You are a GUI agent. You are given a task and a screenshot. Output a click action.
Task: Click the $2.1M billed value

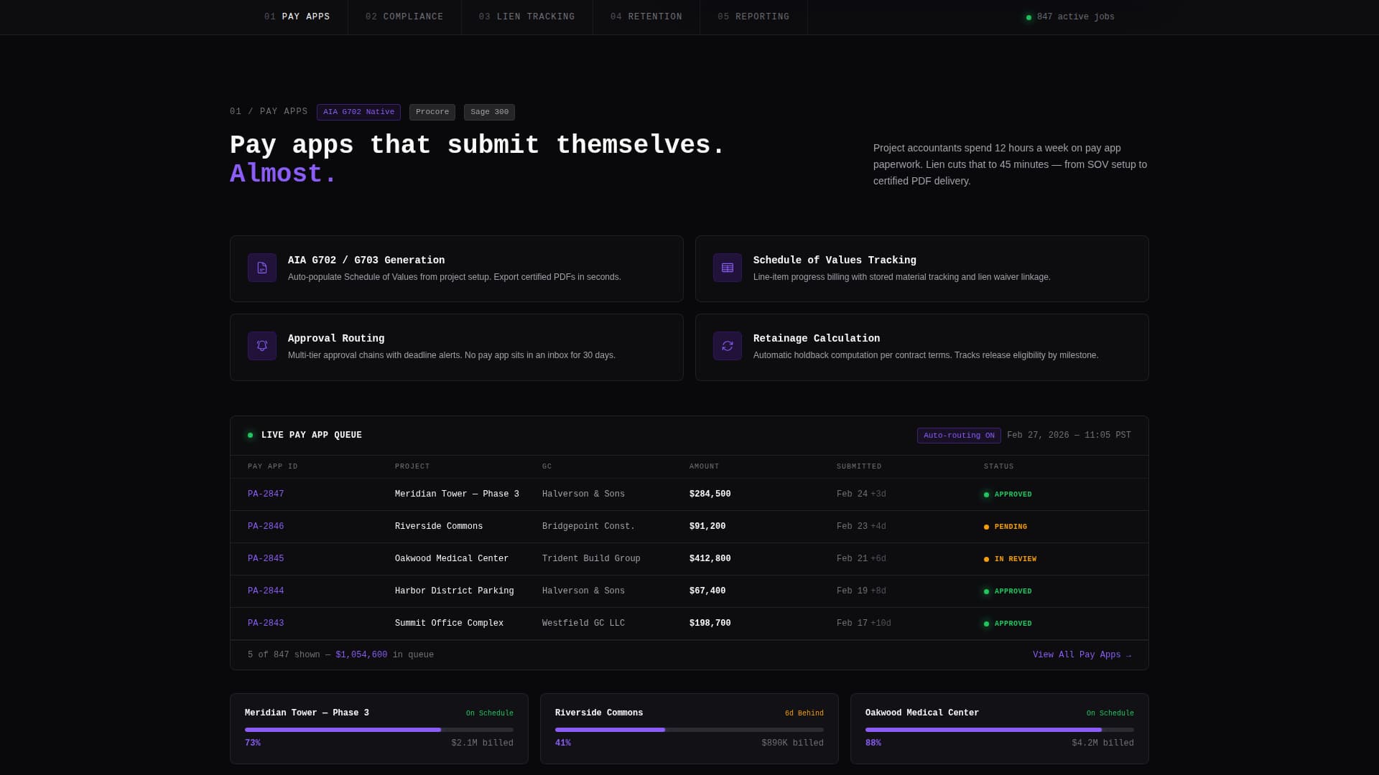[x=483, y=743]
